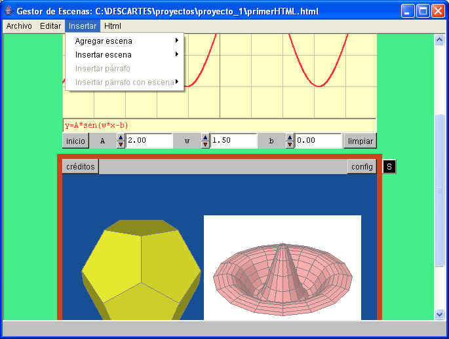Viewport: 449px width, 339px height.
Task: Close the Gestor de Escenas window
Action: coord(438,11)
